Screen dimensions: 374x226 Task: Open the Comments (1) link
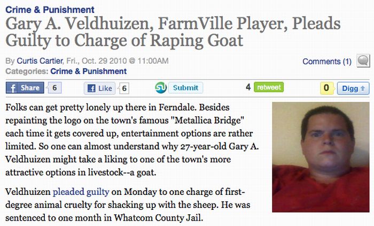tap(327, 62)
